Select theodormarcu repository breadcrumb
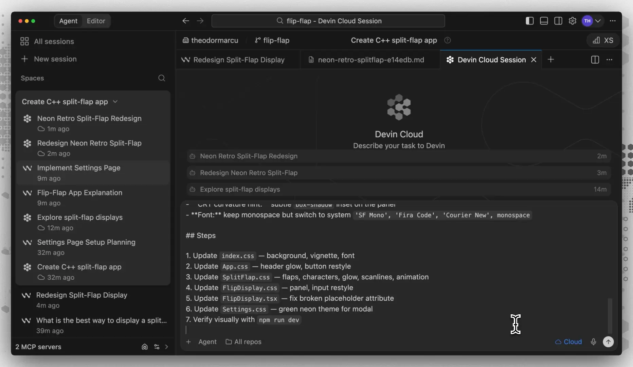 click(x=210, y=40)
